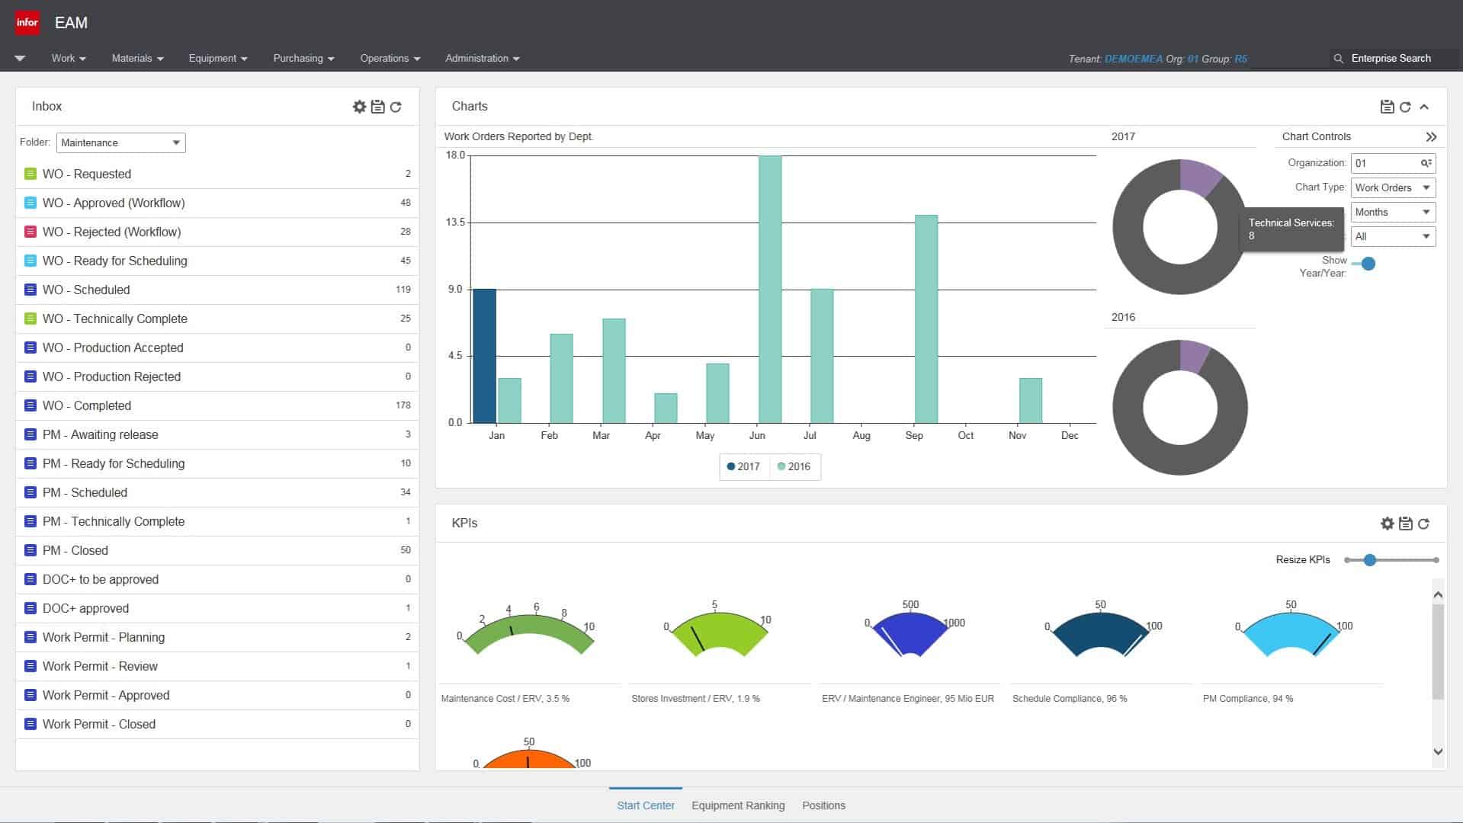Viewport: 1463px width, 823px height.
Task: Click KPIs scrollbar down arrow
Action: click(x=1438, y=751)
